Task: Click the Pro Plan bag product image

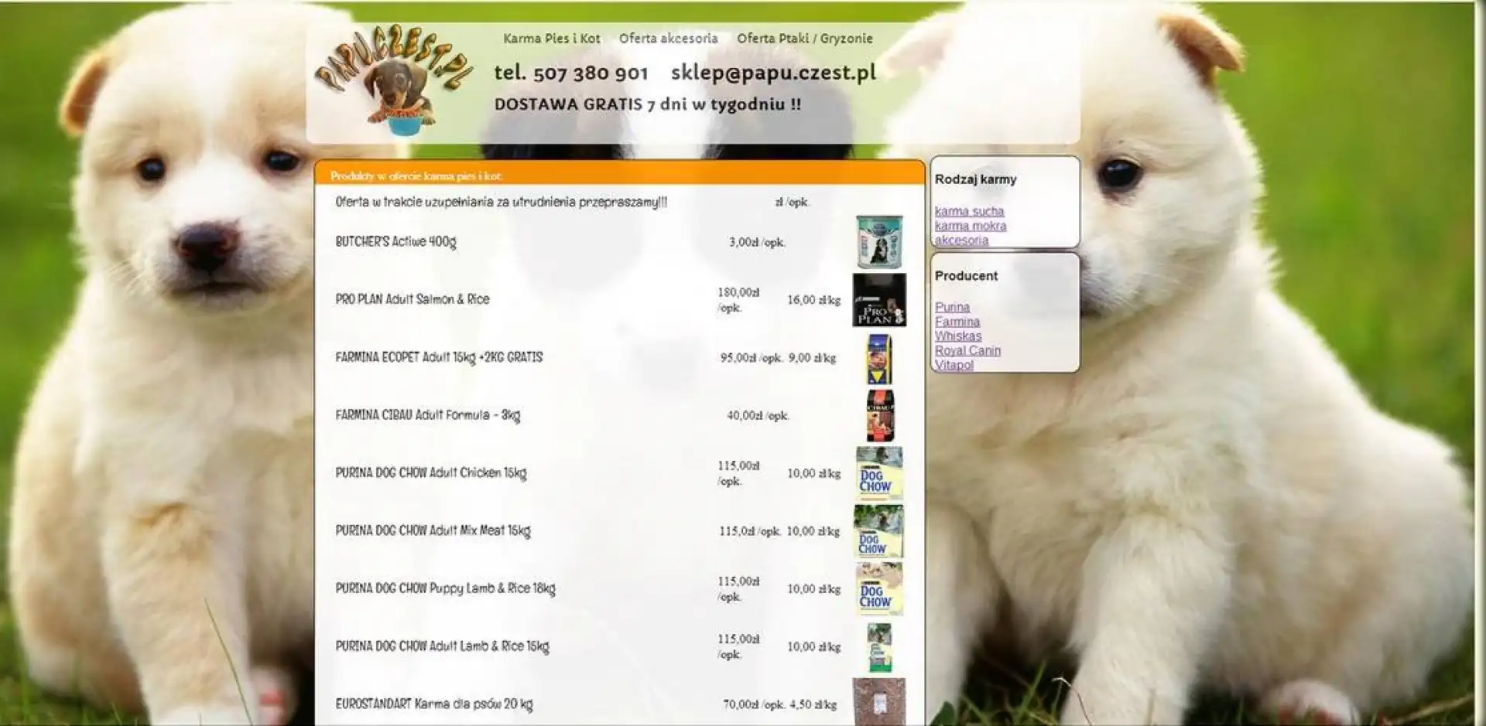Action: click(879, 300)
